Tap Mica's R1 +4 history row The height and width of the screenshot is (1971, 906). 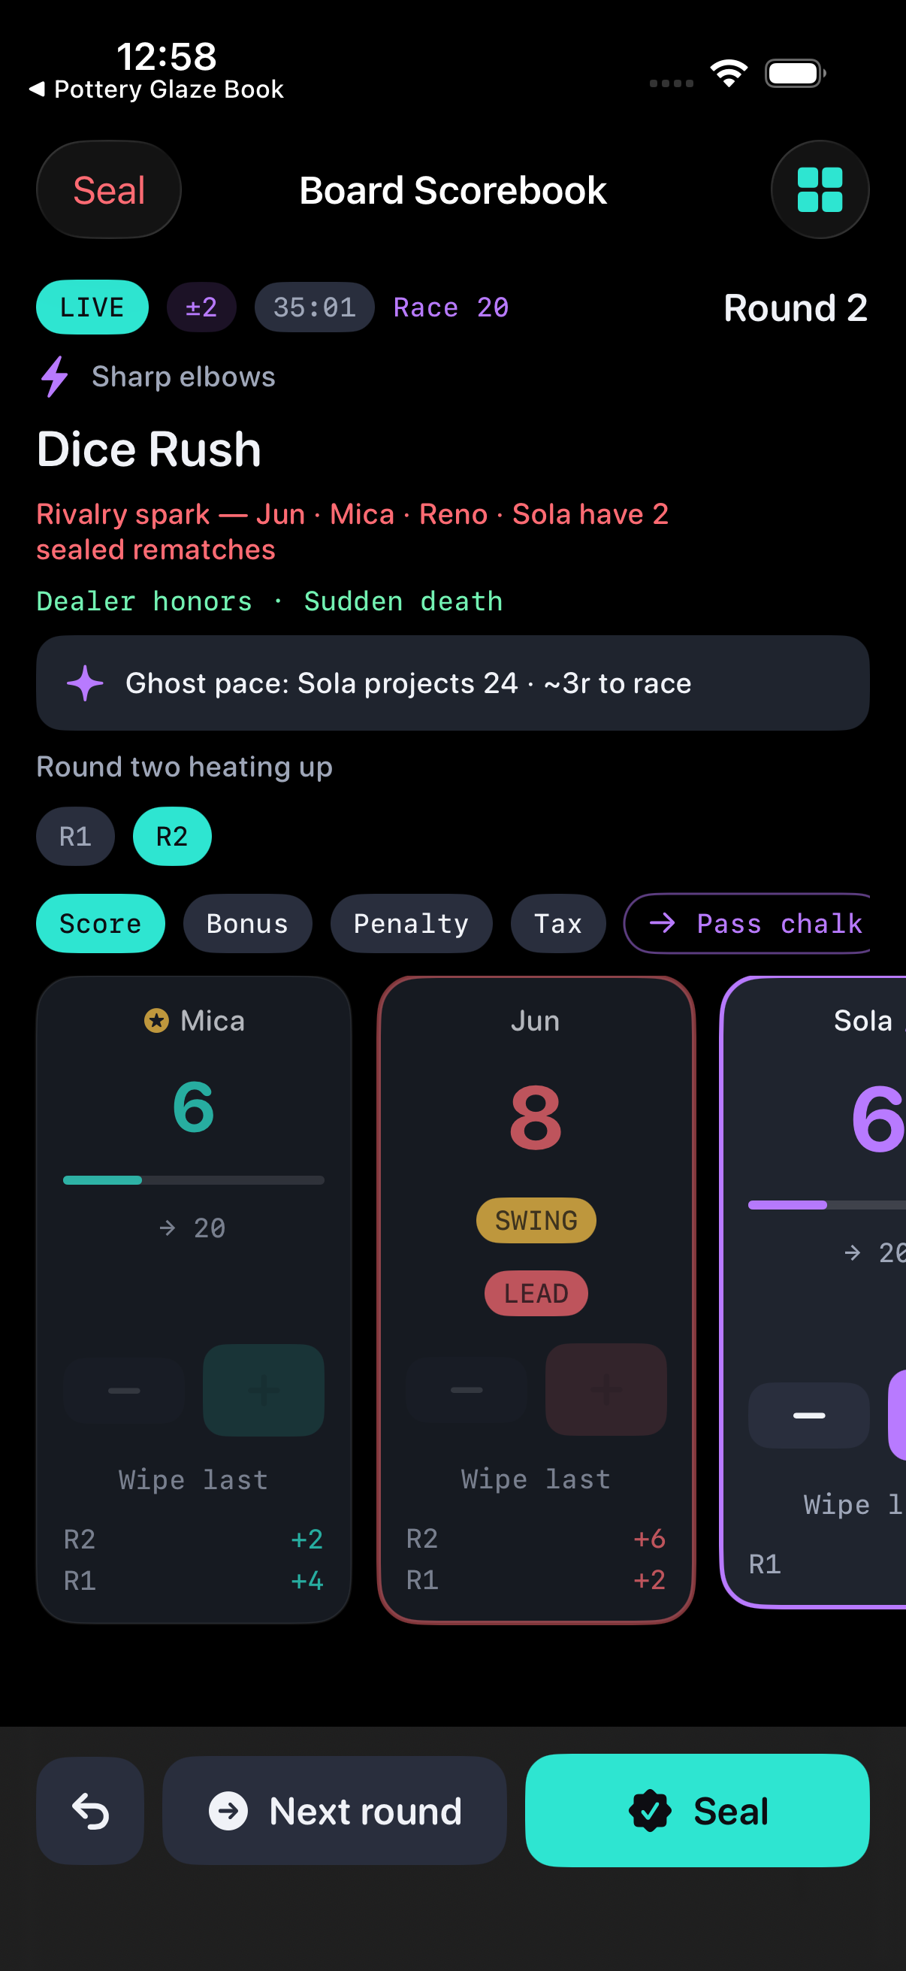pyautogui.click(x=193, y=1580)
